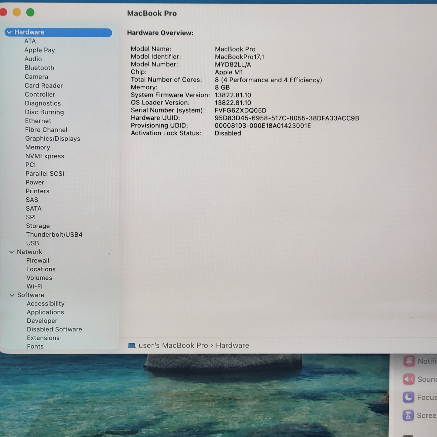Collapse the Software section chevron
Screen dimensions: 437x437
point(12,295)
